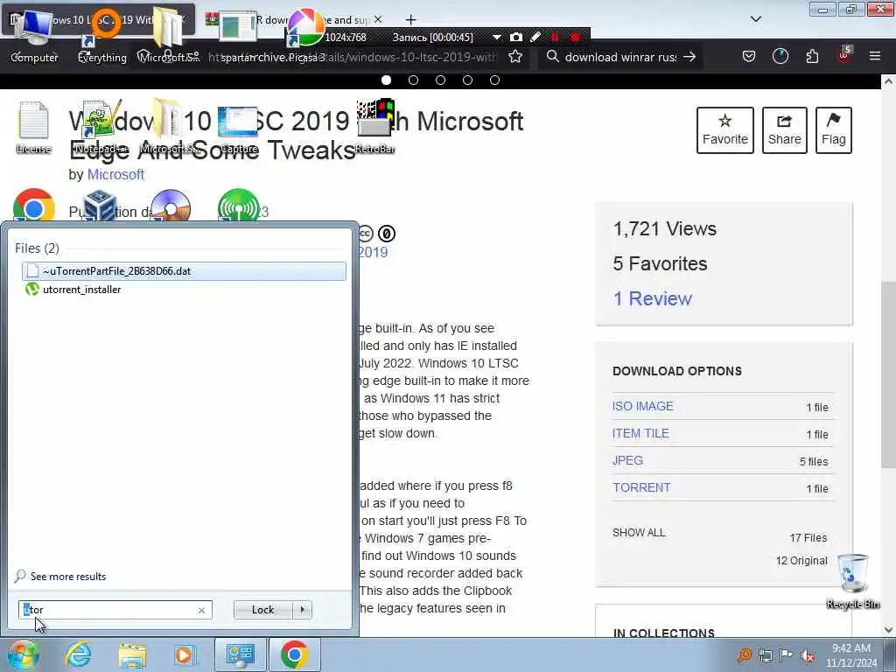Select the third carousel dot

click(441, 80)
